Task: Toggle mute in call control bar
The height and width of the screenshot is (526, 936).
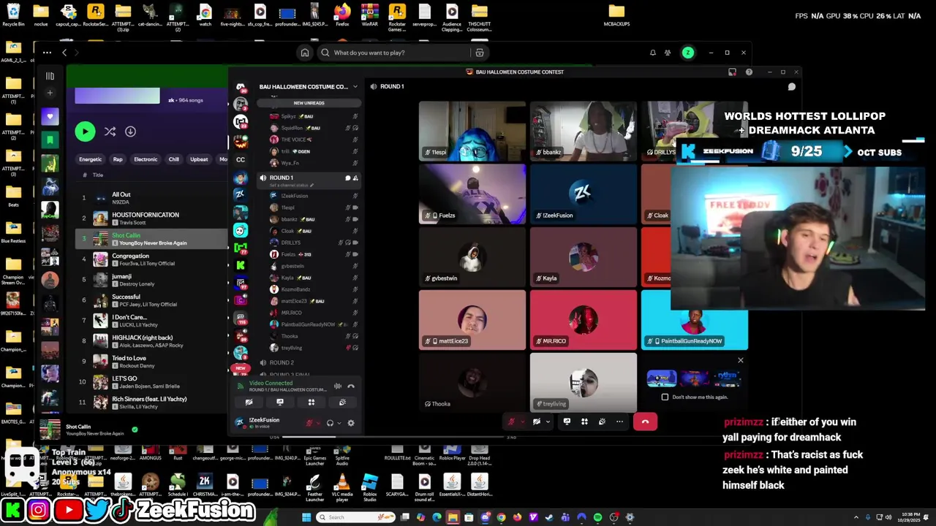Action: point(511,422)
